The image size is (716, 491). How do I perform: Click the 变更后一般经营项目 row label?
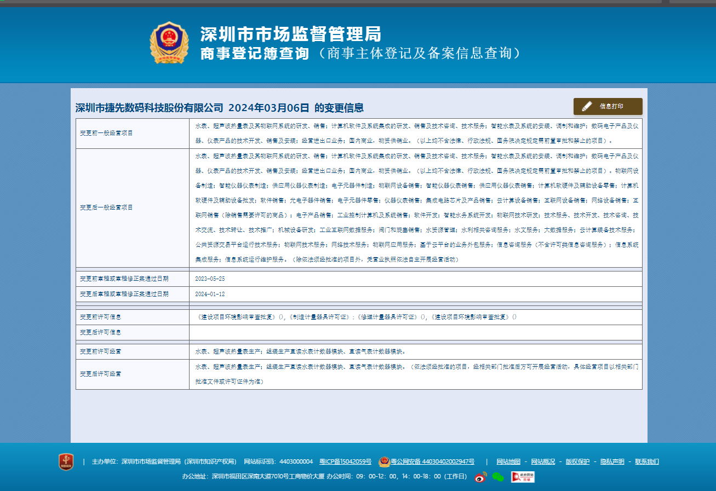(x=107, y=207)
